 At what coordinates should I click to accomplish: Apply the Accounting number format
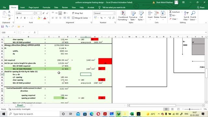[x=95, y=18]
